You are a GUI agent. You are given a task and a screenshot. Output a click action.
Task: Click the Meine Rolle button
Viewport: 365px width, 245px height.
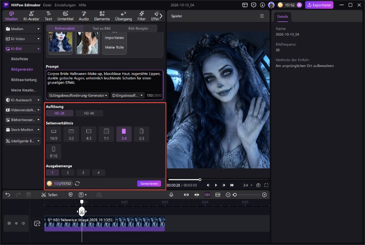point(115,47)
